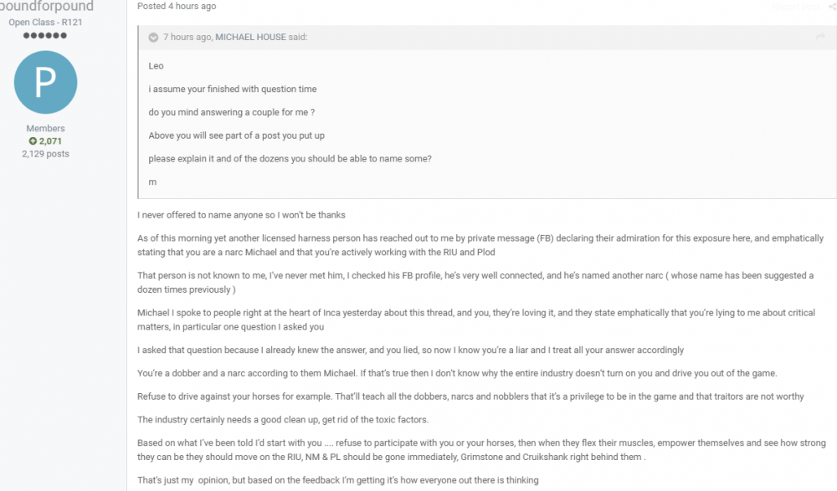
Task: Click the checkmark circle icon in the quote header
Action: point(153,37)
